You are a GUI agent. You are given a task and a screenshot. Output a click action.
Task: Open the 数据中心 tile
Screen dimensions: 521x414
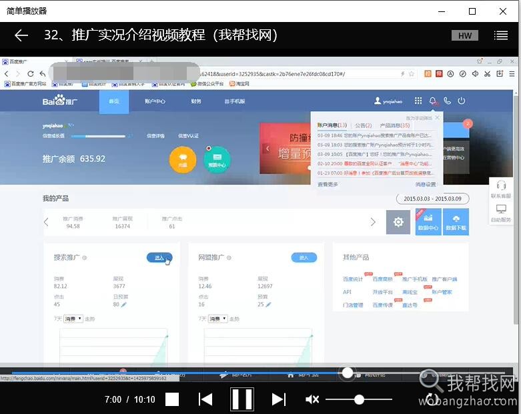[x=428, y=222]
